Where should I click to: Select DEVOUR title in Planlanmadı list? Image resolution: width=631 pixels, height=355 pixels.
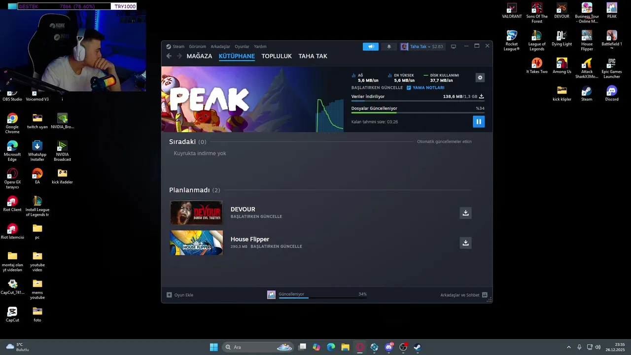tap(243, 209)
